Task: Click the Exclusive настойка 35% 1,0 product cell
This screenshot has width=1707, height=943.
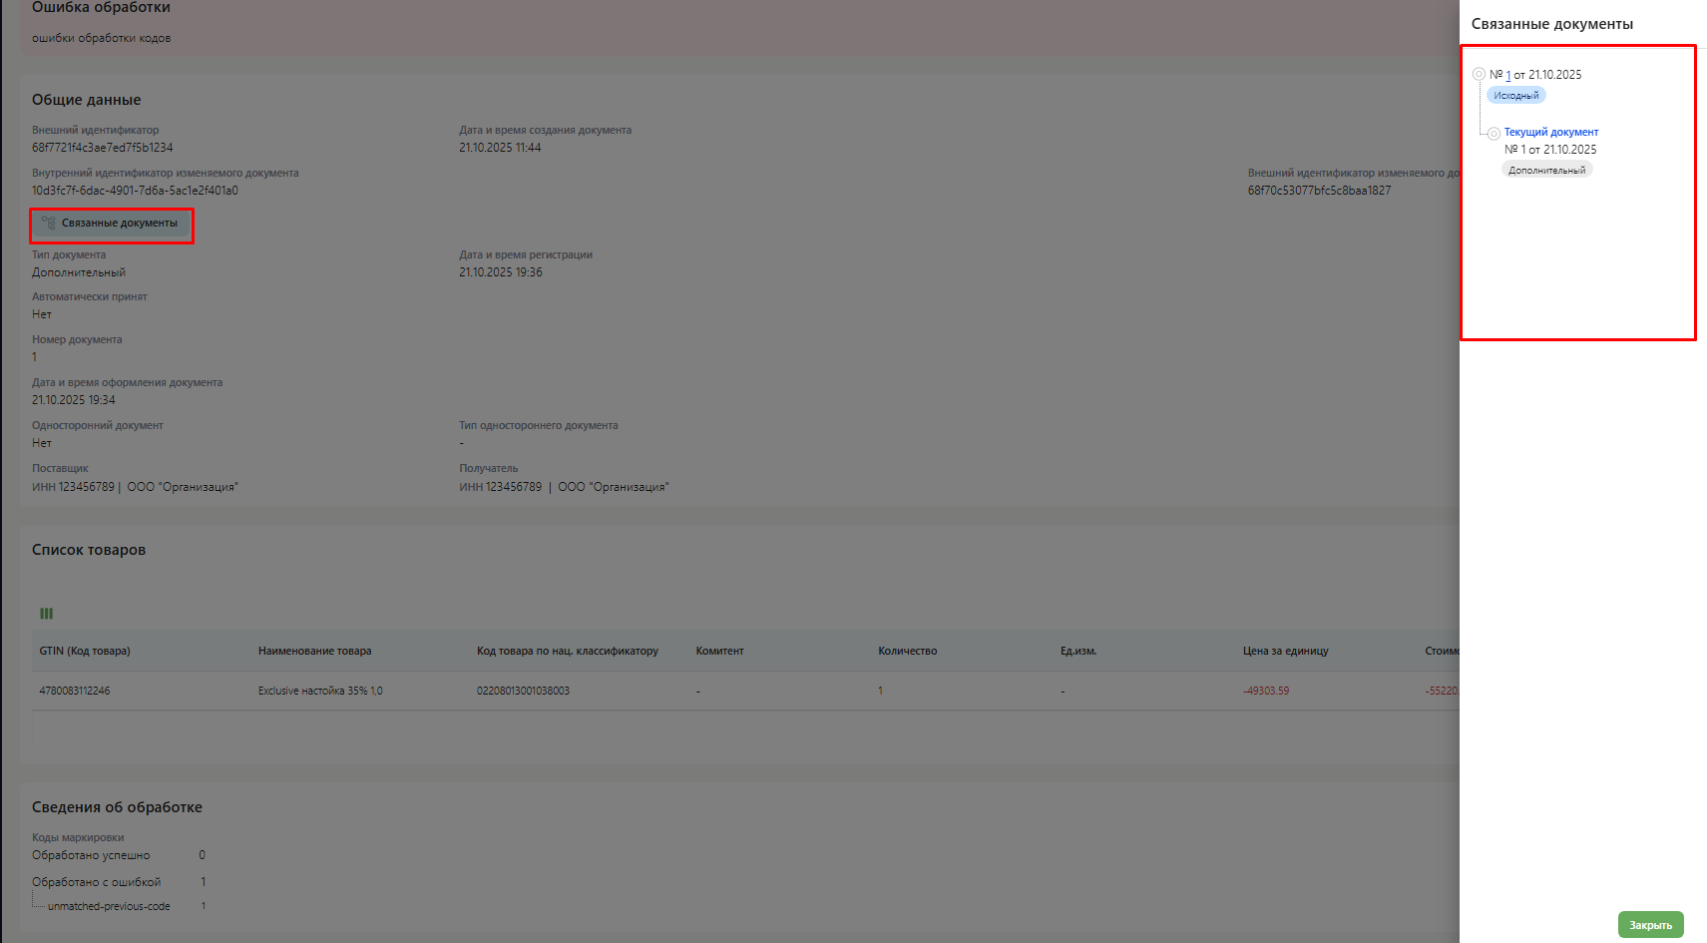Action: tap(319, 691)
